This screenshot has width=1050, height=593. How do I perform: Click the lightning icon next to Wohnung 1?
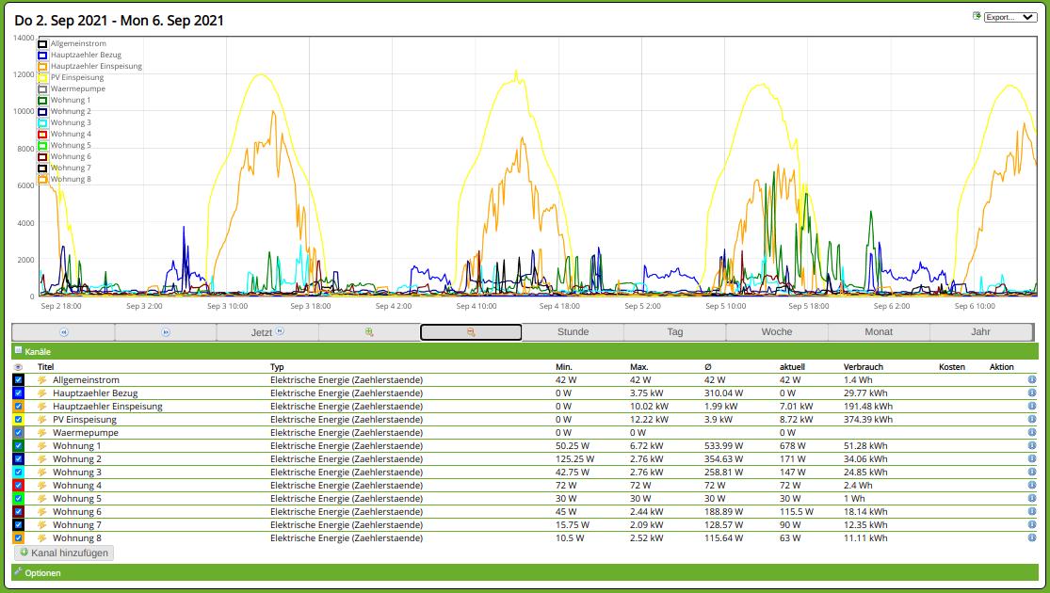(42, 446)
